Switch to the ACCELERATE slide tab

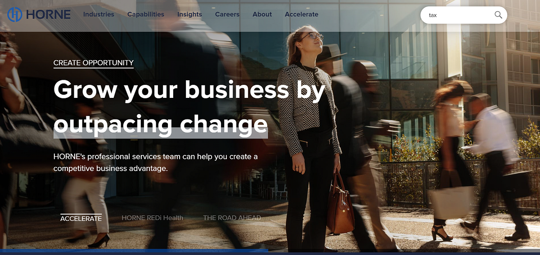(81, 218)
